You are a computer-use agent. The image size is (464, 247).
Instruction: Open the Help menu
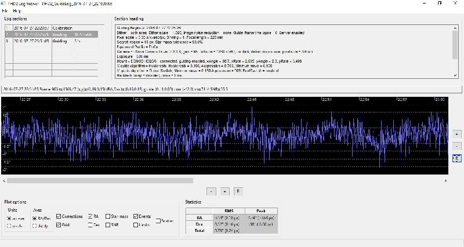pyautogui.click(x=17, y=10)
